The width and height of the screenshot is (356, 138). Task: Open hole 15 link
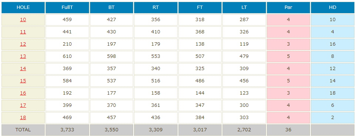(x=23, y=81)
